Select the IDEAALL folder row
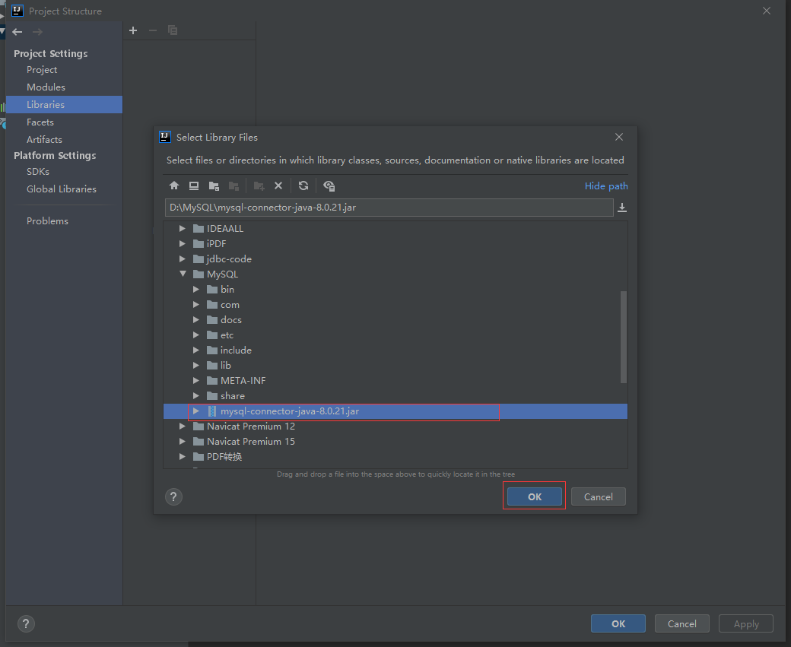Screen dimensions: 791x647 pyautogui.click(x=395, y=228)
